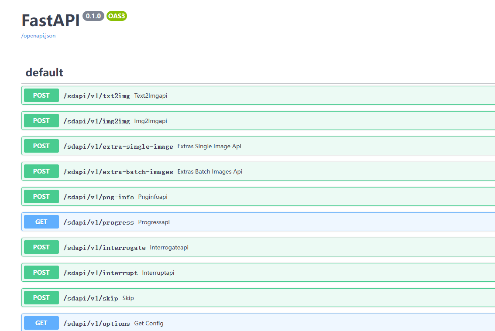
Task: Expand the png-info endpoint row
Action: tap(258, 196)
